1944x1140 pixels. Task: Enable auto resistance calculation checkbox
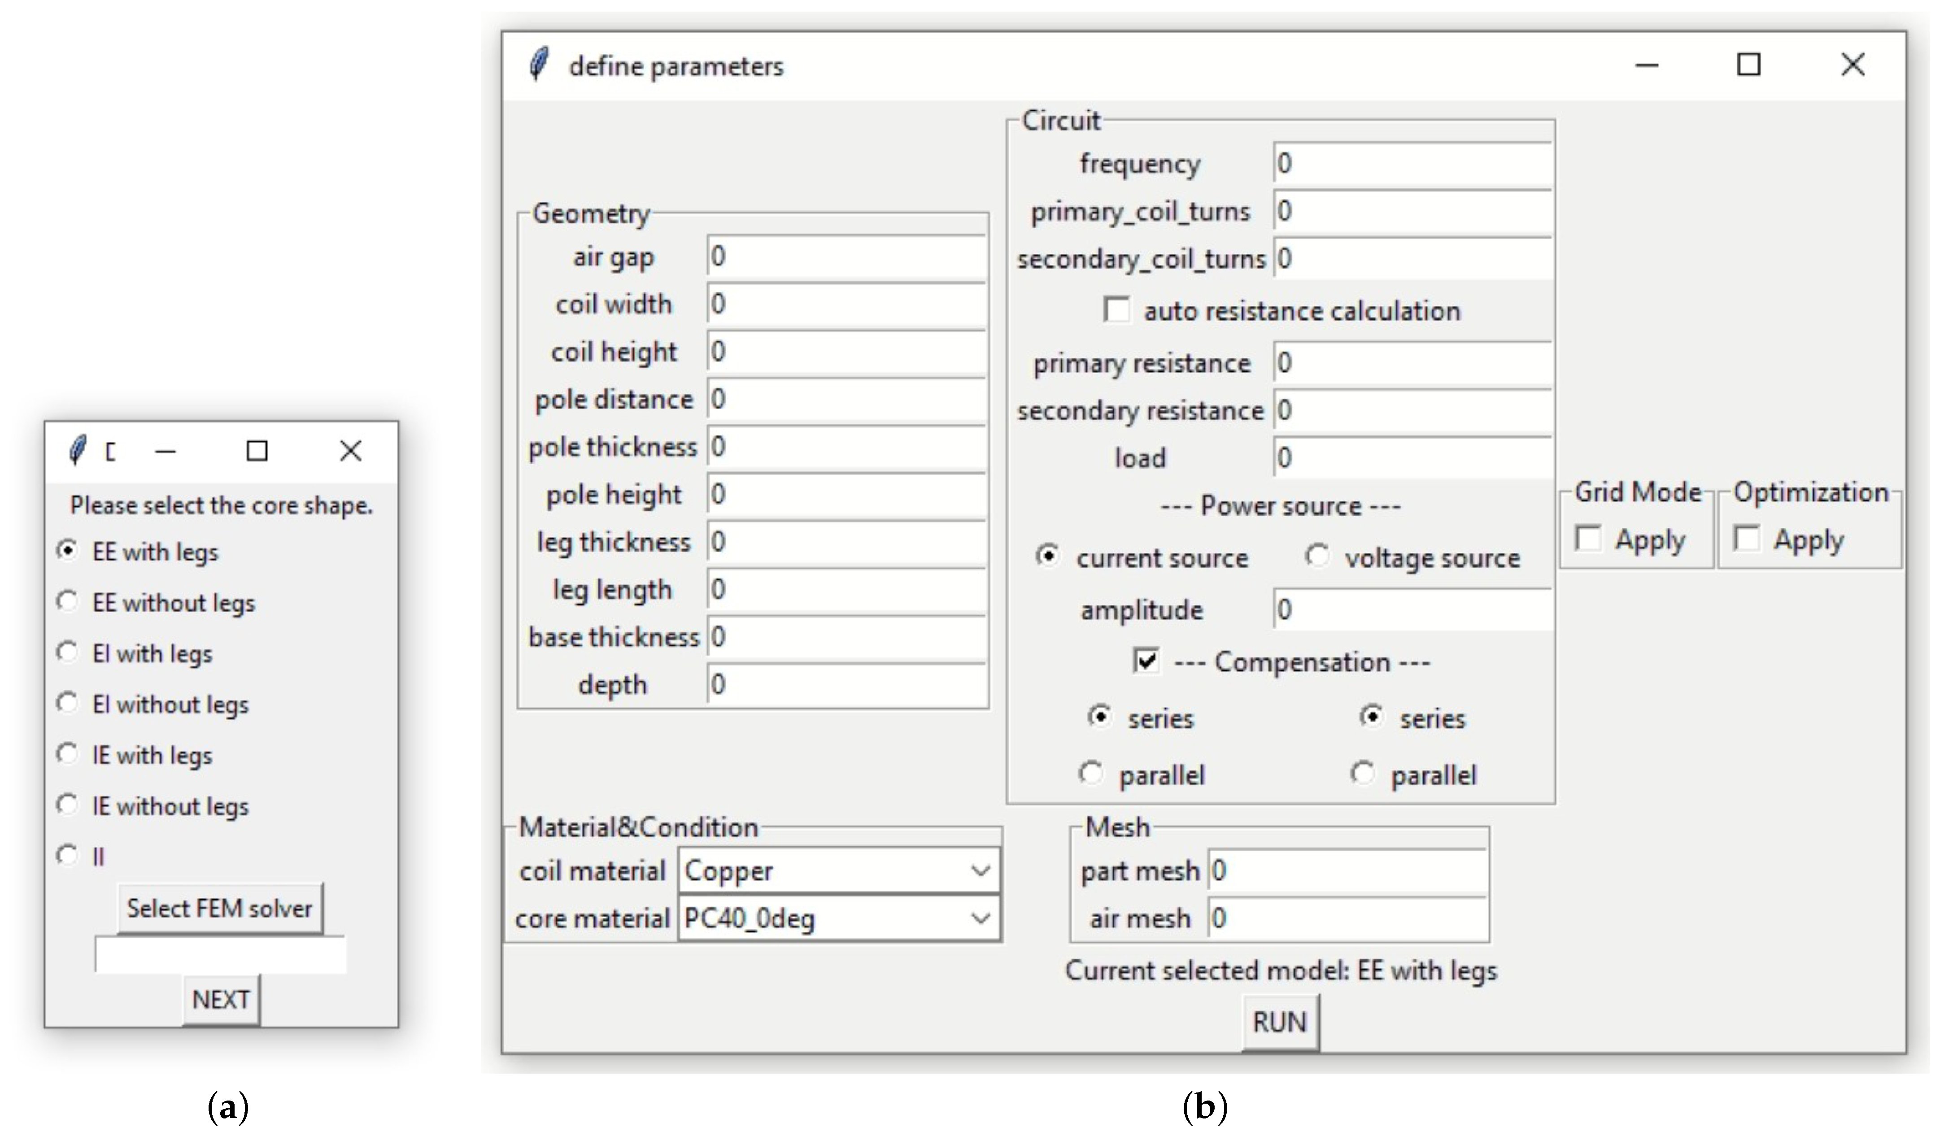click(x=1116, y=310)
